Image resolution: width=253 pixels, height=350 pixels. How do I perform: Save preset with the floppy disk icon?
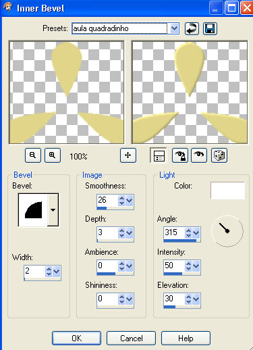pos(210,28)
